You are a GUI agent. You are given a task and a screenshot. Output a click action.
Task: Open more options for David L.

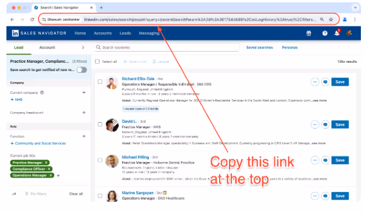[x=315, y=124]
